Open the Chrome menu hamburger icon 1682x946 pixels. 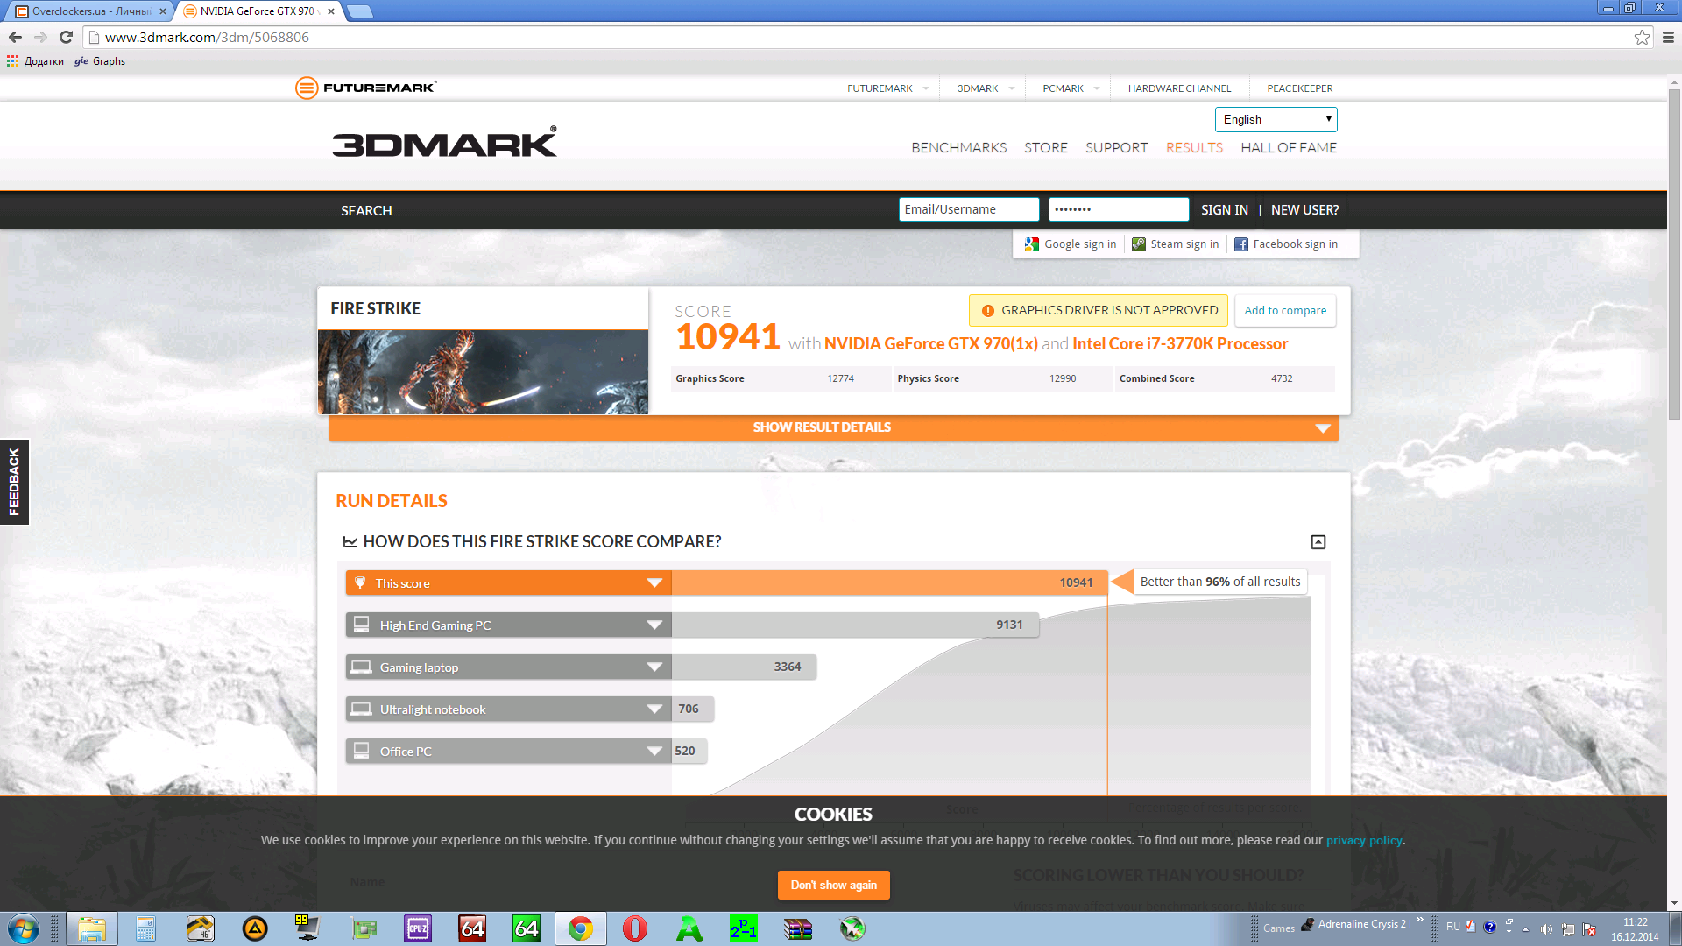pyautogui.click(x=1668, y=37)
